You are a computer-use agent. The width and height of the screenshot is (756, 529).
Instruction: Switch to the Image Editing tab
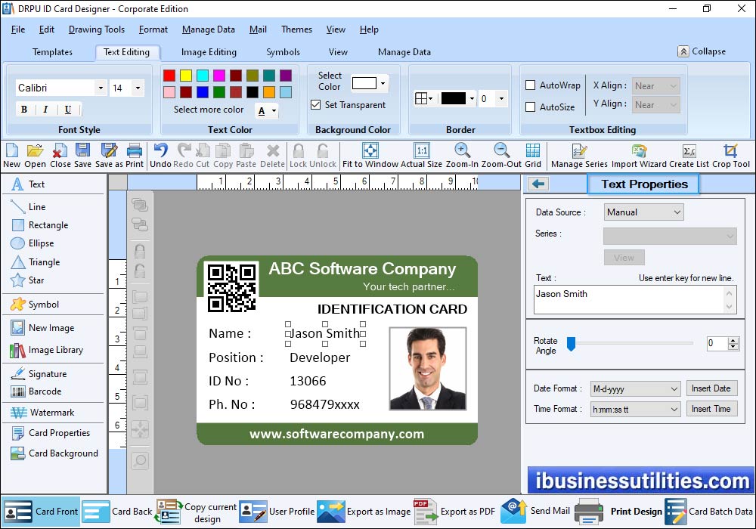tap(209, 52)
